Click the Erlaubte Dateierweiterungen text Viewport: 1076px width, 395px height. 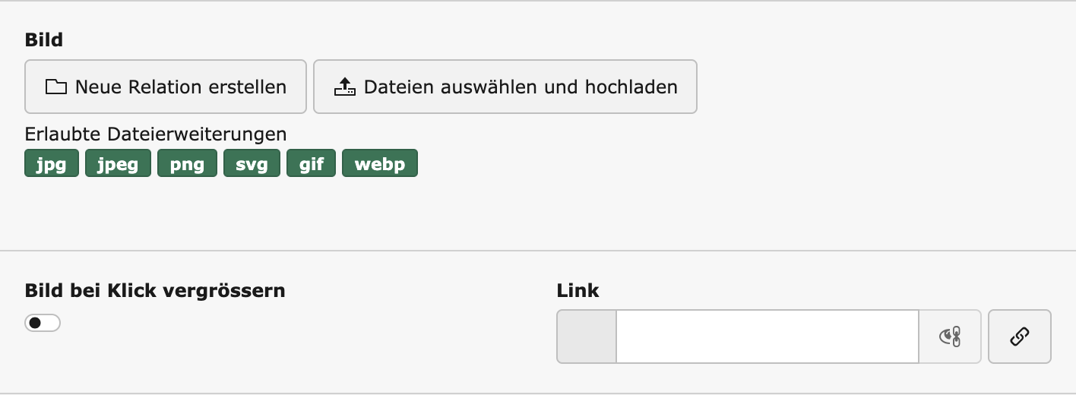tap(156, 134)
